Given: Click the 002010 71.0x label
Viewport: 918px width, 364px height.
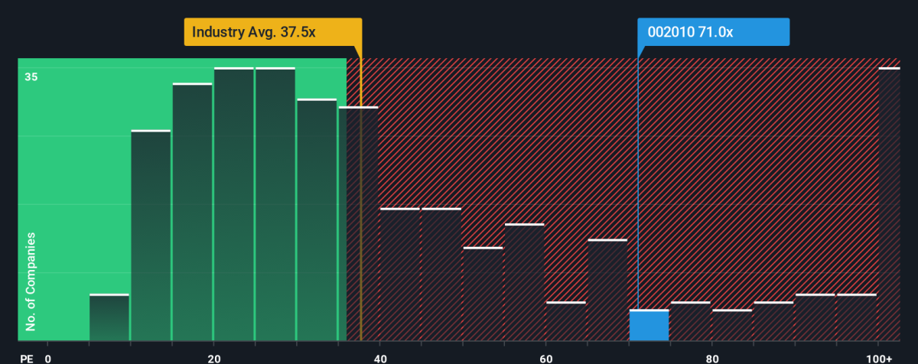Looking at the screenshot, I should pos(713,33).
